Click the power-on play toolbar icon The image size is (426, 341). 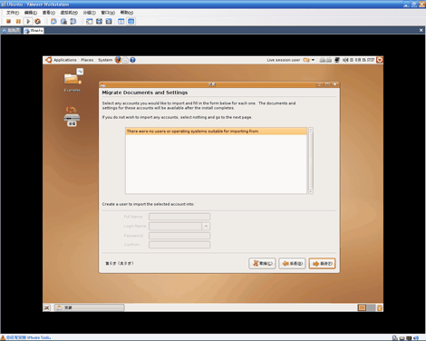click(28, 22)
